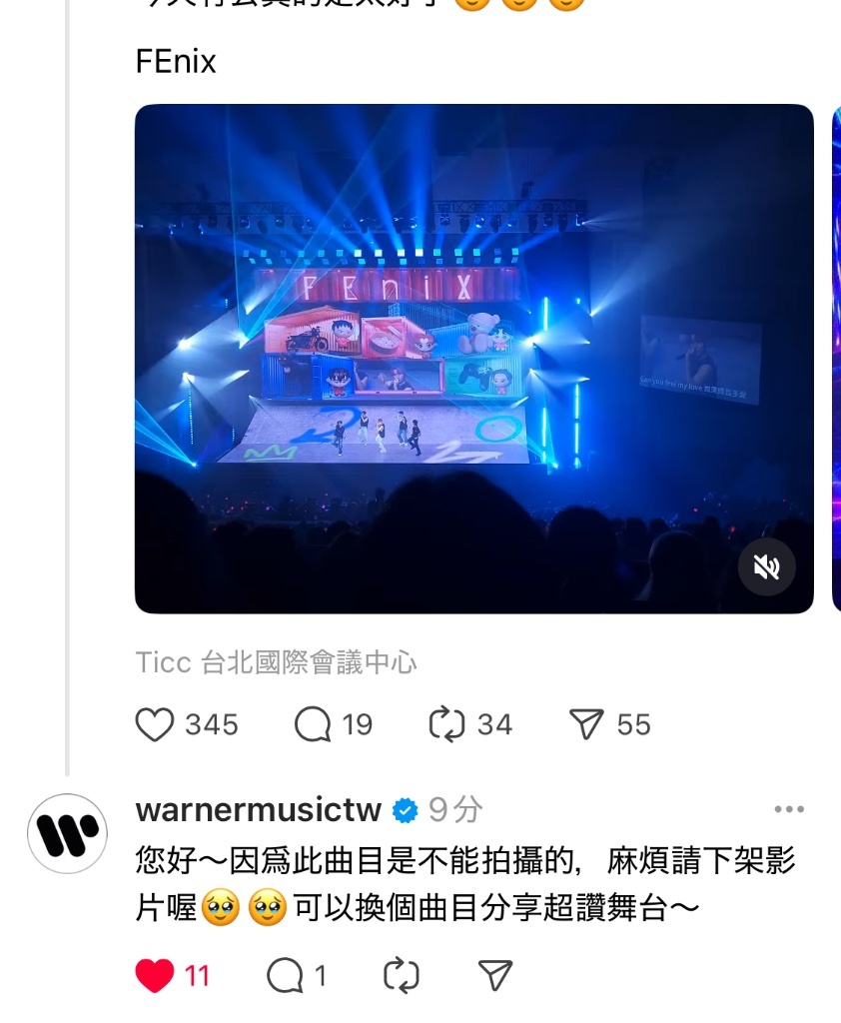
Task: Tap the 9分 timestamp on reply
Action: coord(455,809)
